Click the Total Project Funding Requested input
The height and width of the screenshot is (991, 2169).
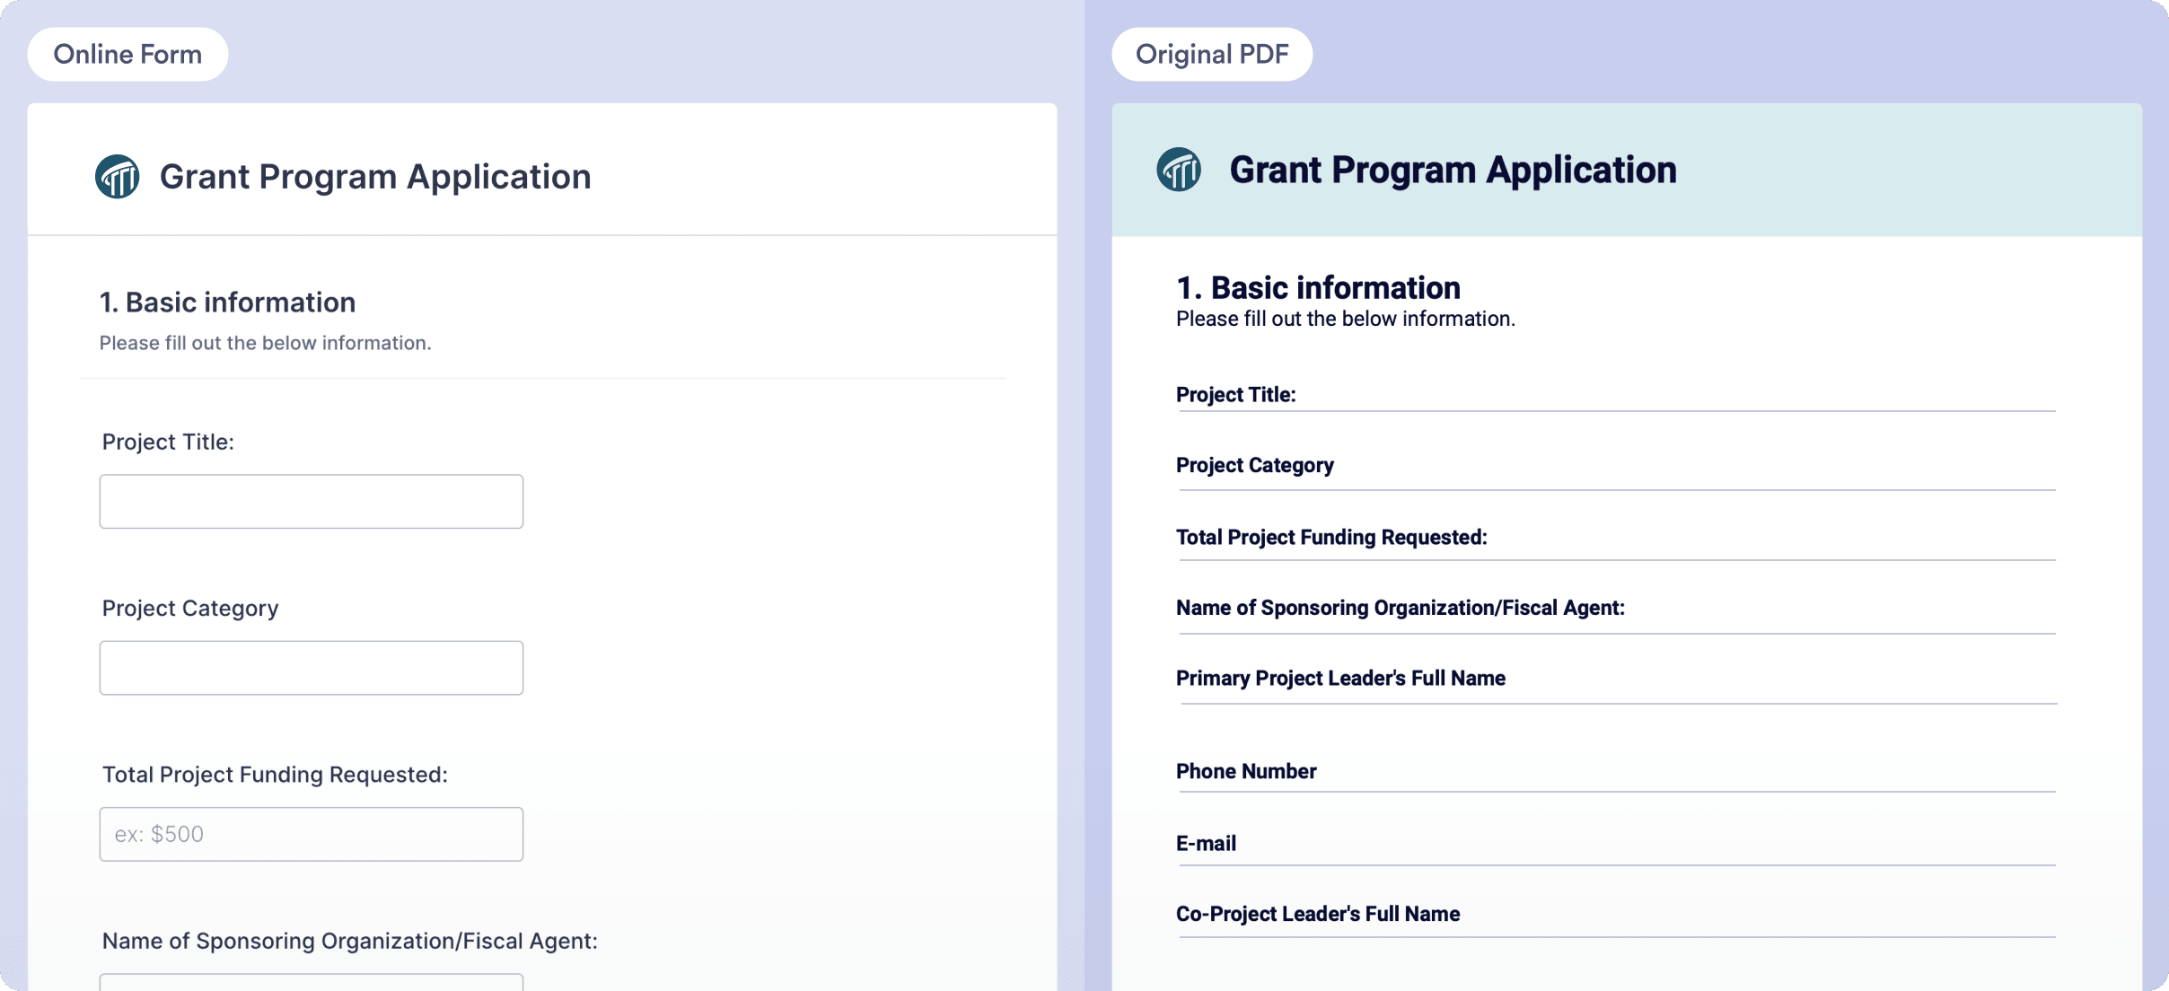311,834
